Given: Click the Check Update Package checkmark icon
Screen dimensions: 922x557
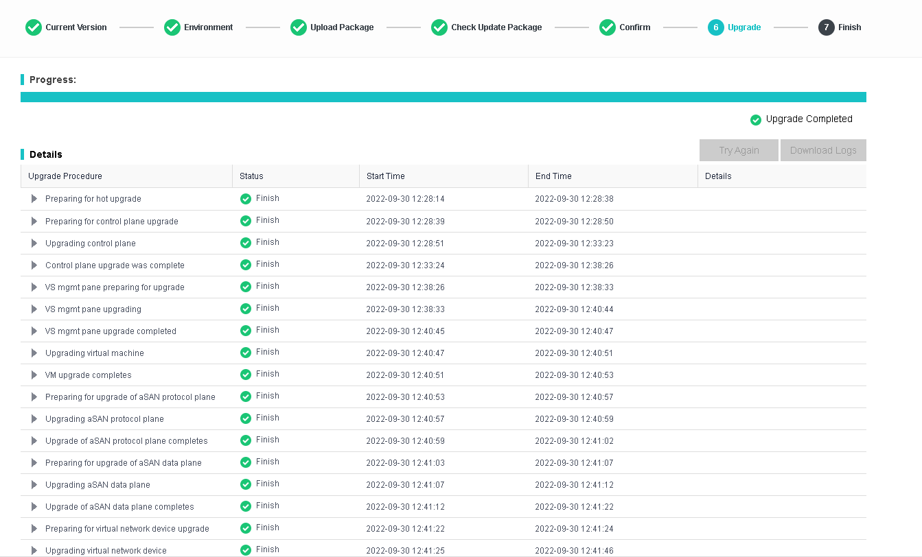Looking at the screenshot, I should (x=439, y=27).
